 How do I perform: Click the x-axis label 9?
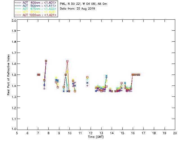pyautogui.click(x=59, y=133)
